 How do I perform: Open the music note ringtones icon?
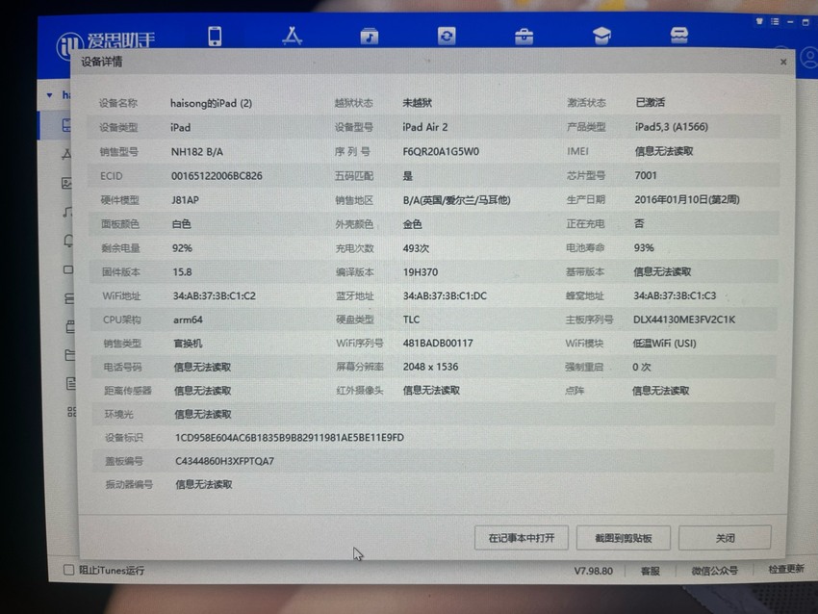click(370, 36)
